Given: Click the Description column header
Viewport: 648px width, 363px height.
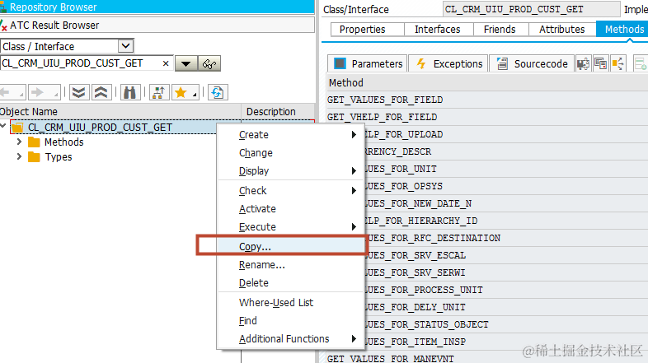Looking at the screenshot, I should [x=278, y=111].
